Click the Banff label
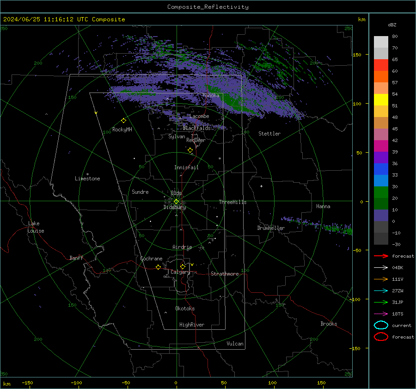The height and width of the screenshot is (389, 416). [x=76, y=258]
